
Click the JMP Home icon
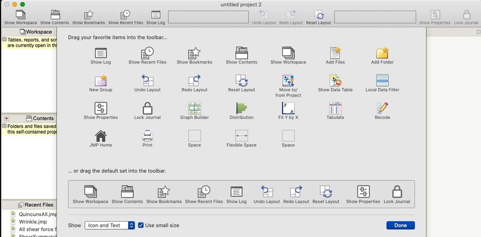click(x=101, y=136)
